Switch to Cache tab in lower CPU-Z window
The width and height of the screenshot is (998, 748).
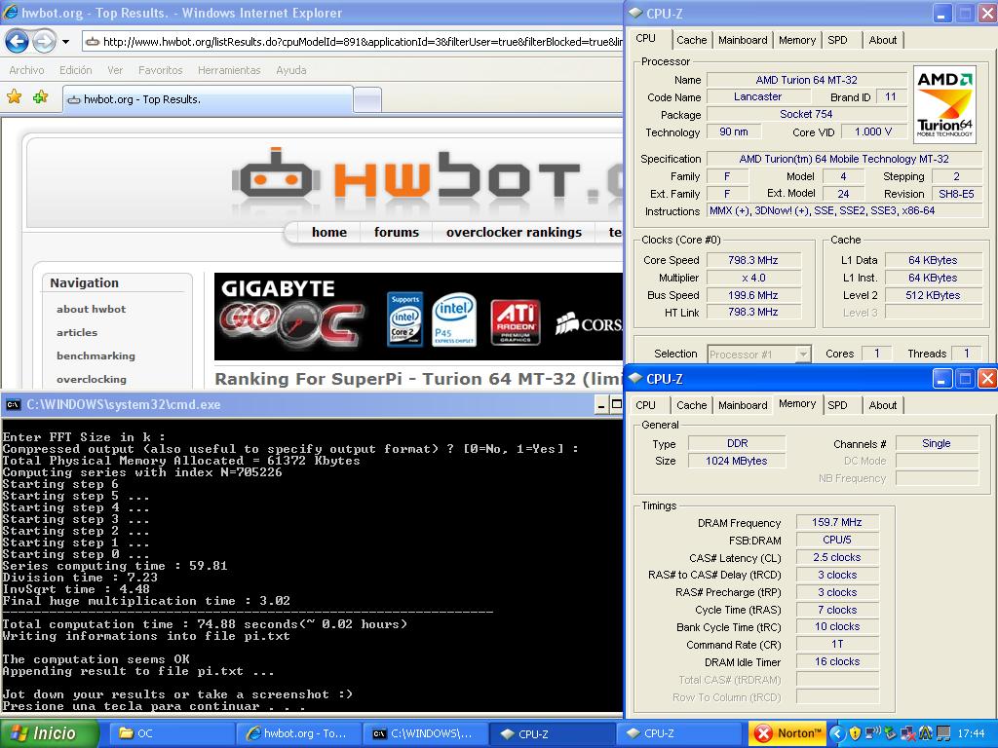[x=691, y=405]
